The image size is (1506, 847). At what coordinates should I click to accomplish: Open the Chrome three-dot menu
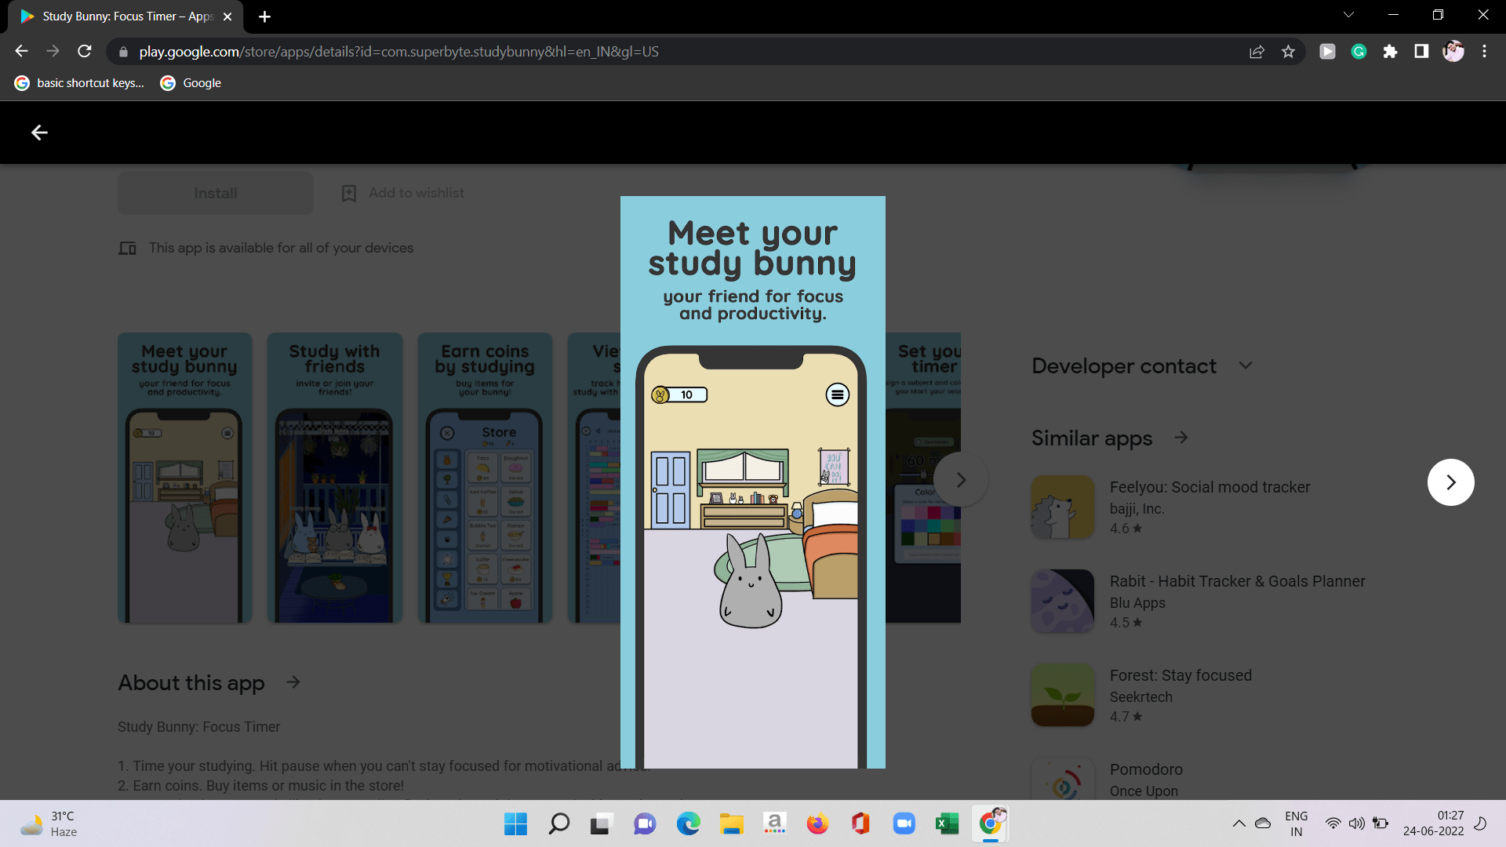click(1484, 52)
